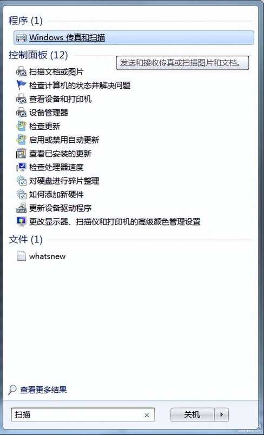The width and height of the screenshot is (264, 435).
Task: Click the icon beside 查看已安装的更新
Action: [x=21, y=153]
